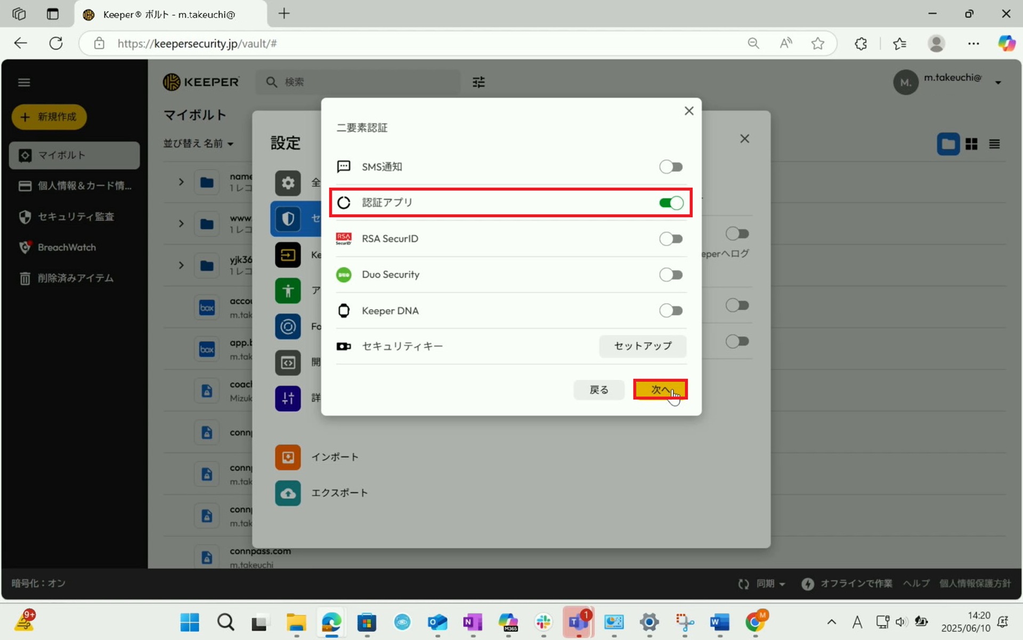Enable the Duo Security toggle
The width and height of the screenshot is (1023, 640).
click(670, 274)
